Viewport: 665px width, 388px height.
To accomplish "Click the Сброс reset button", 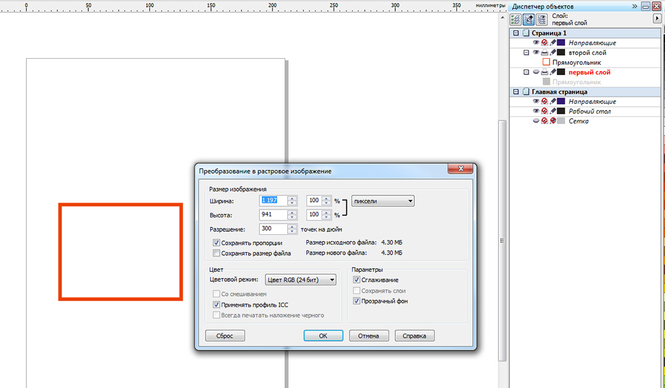I will pos(225,335).
